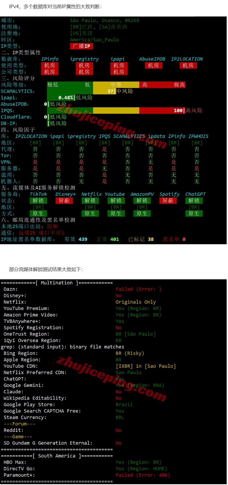Click the 五、流媒体及AI服务解锁检测 heading

pos(38,188)
